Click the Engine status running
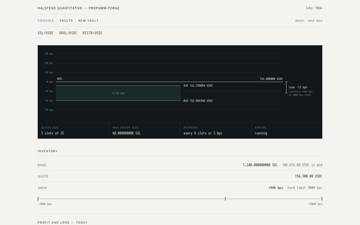Viewport: 360px width, 225px height. coord(261,133)
